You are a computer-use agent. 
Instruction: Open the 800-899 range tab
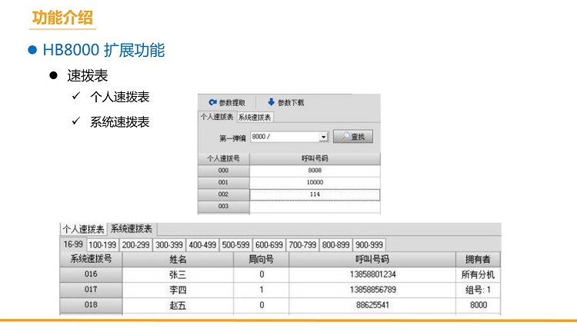coord(335,244)
